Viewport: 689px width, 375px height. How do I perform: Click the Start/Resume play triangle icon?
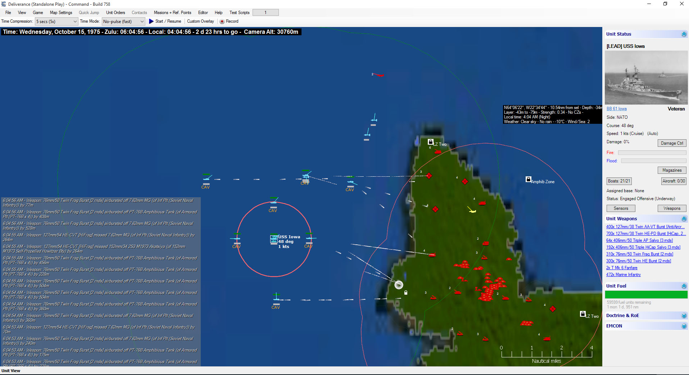click(151, 21)
